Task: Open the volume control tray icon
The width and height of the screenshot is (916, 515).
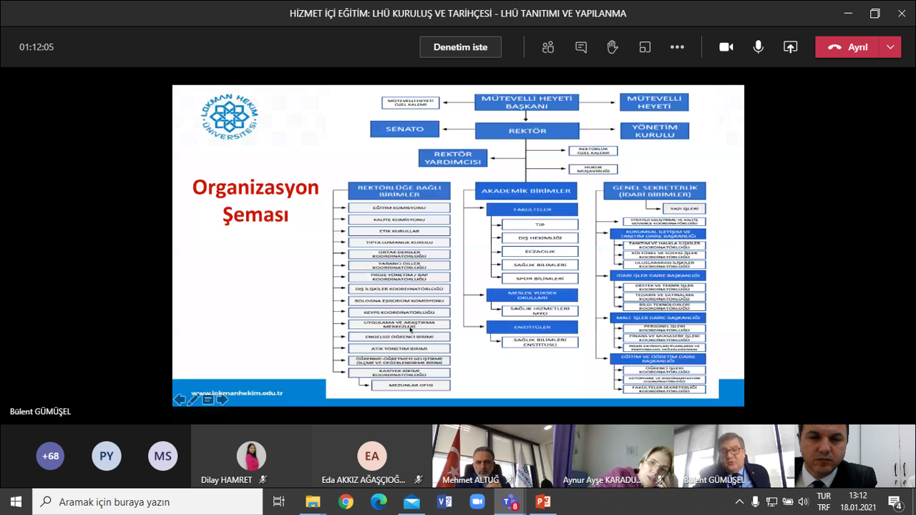Action: click(x=804, y=501)
